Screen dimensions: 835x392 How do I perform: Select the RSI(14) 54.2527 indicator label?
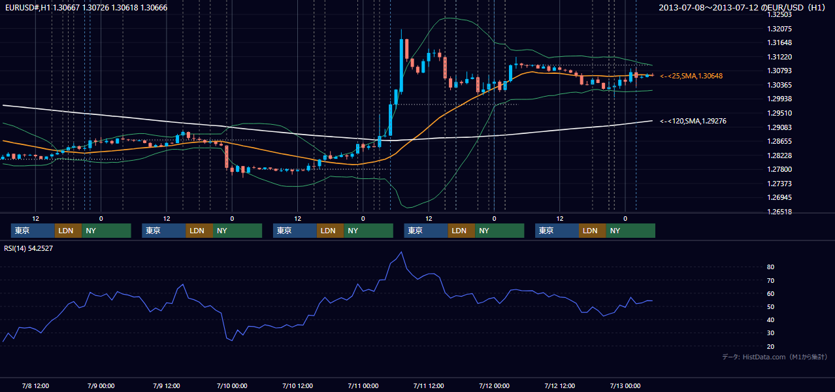[x=29, y=248]
